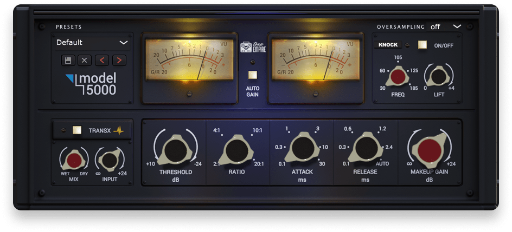
Task: Open the Oversampling dropdown menu
Action: coord(445,26)
